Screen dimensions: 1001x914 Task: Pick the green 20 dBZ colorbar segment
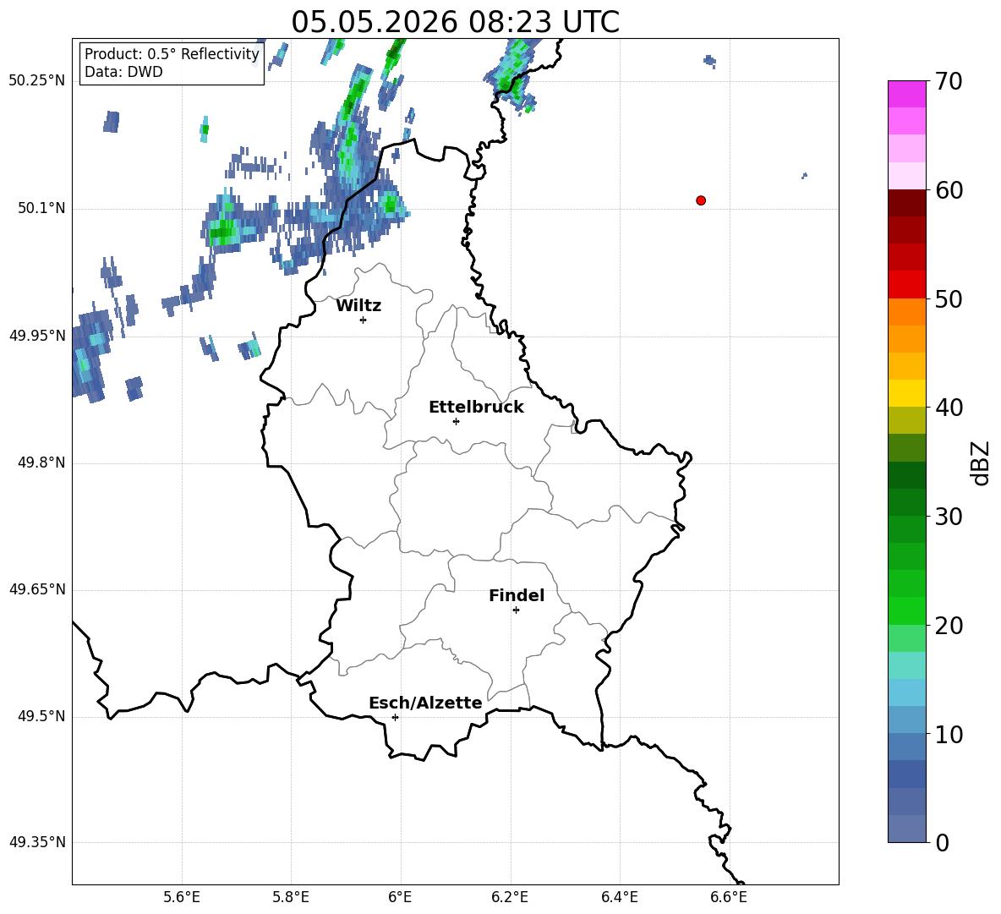(x=906, y=610)
